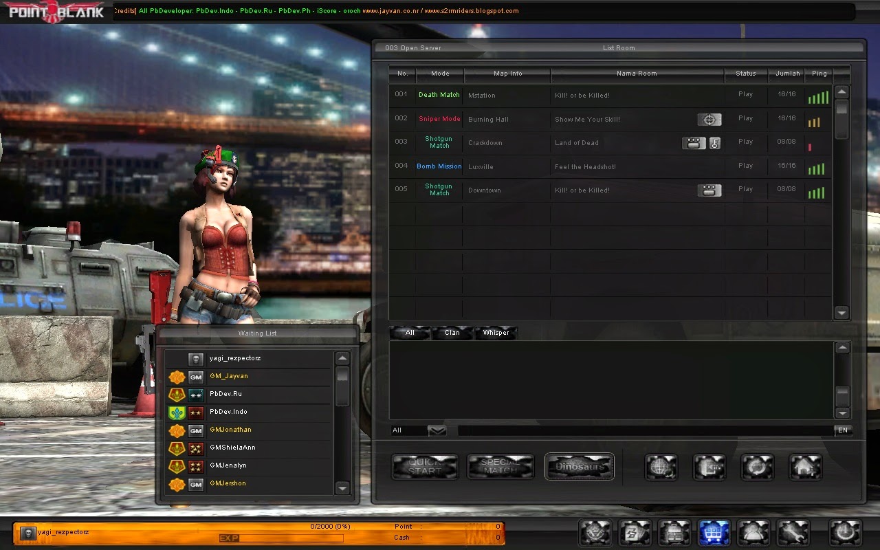Screen dimensions: 880x550
Task: Switch to the All chat tab
Action: [x=410, y=333]
